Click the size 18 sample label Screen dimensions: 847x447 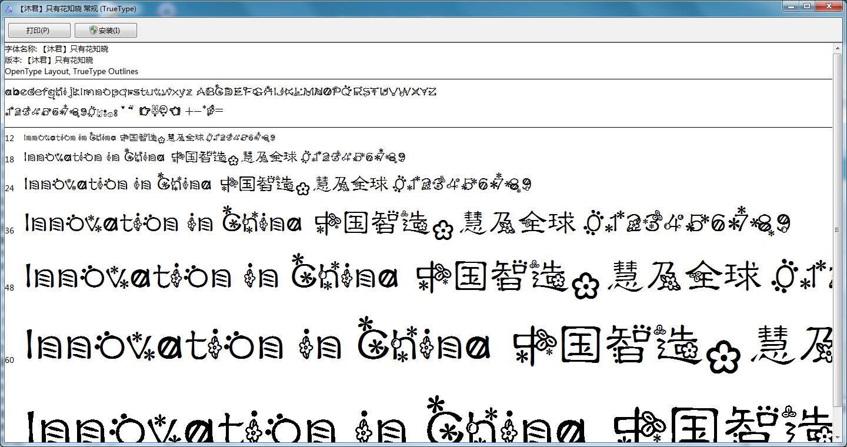click(9, 159)
